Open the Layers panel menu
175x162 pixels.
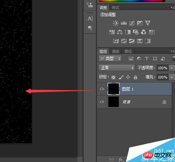[173, 51]
